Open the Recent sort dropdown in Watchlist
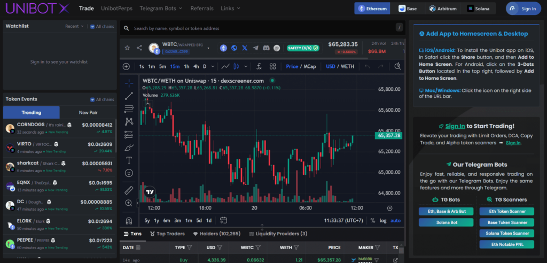The height and width of the screenshot is (263, 547). (x=74, y=26)
